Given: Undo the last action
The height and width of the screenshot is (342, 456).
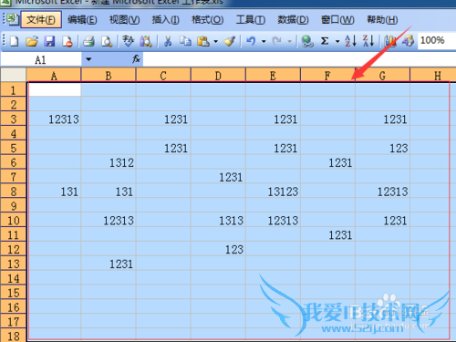Looking at the screenshot, I should tap(251, 41).
